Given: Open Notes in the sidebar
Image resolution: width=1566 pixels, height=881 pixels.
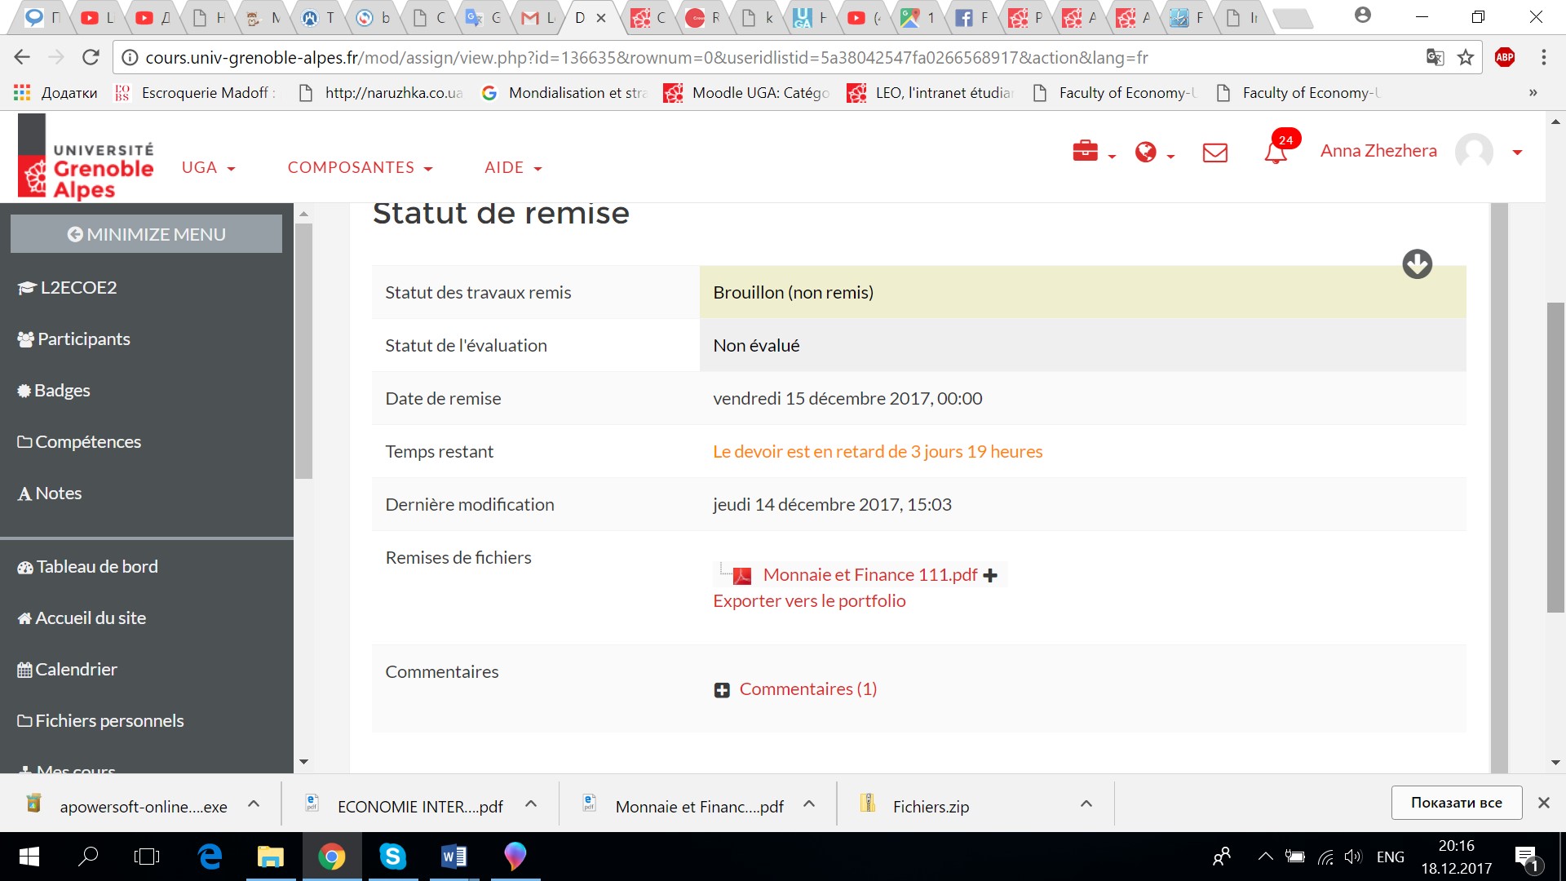Looking at the screenshot, I should pyautogui.click(x=50, y=494).
